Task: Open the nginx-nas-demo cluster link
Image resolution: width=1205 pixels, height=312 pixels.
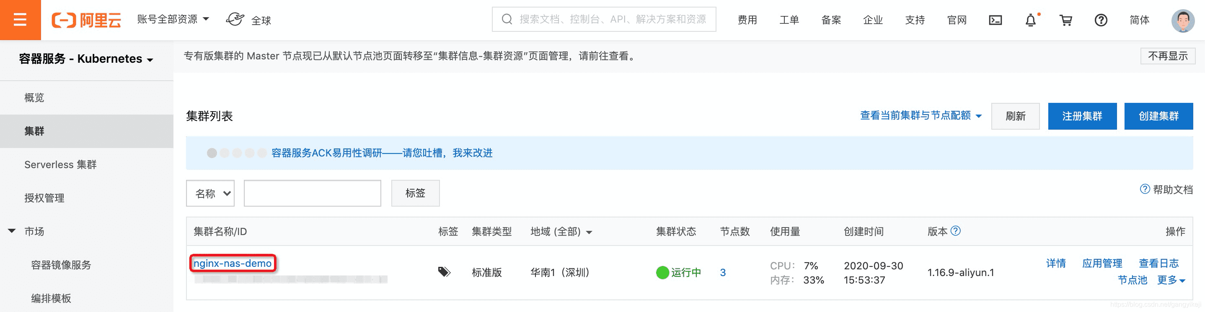Action: tap(233, 263)
